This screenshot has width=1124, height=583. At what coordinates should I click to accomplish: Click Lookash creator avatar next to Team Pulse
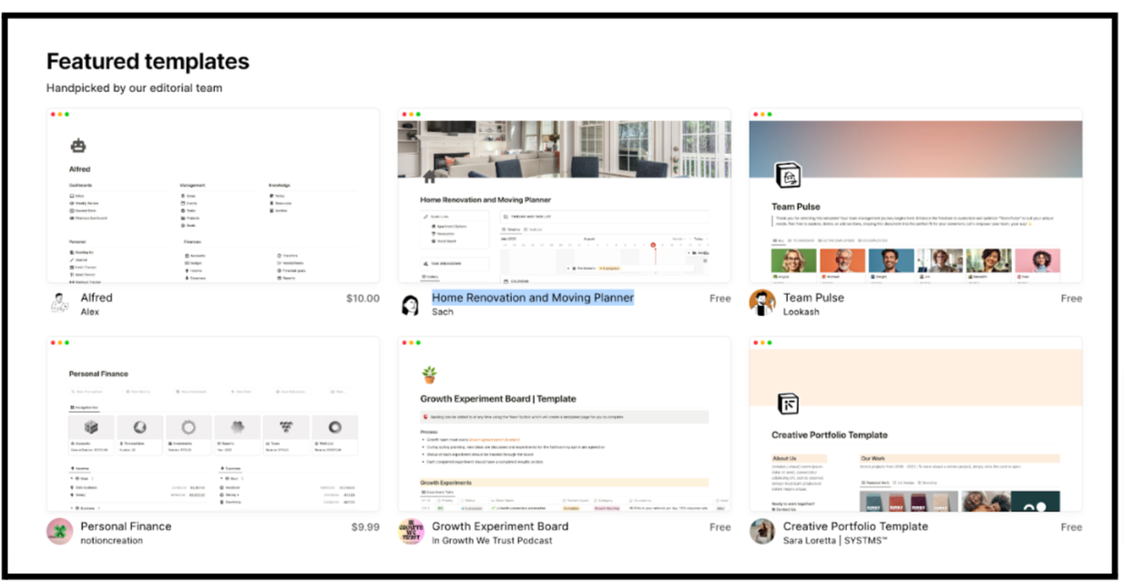[761, 303]
